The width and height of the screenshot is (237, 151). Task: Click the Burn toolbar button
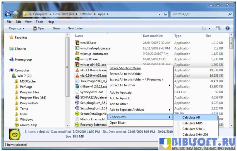point(56,28)
